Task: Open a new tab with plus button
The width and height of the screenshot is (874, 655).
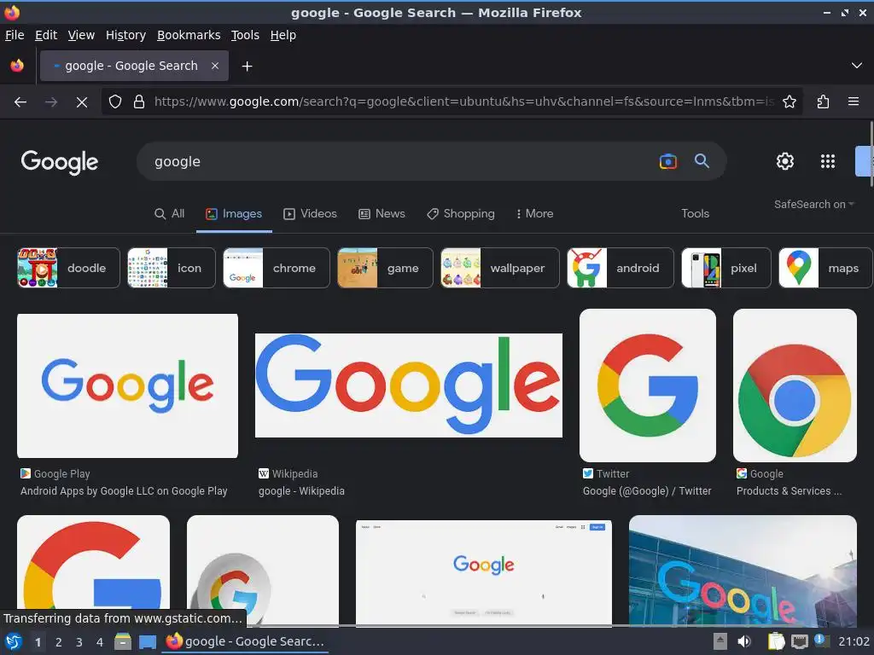Action: point(247,67)
